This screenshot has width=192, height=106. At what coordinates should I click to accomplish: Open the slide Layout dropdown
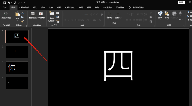[x=58, y=13]
